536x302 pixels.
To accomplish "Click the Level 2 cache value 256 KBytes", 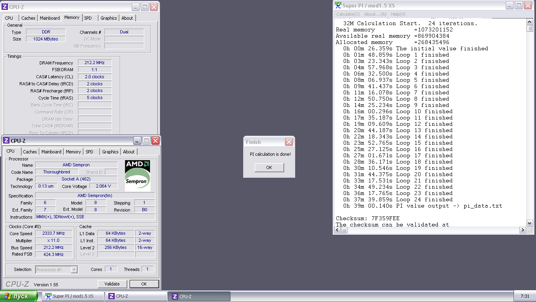I will click(x=116, y=248).
